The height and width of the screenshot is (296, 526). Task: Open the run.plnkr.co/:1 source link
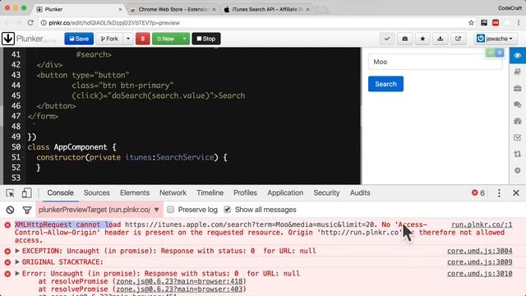coord(482,224)
